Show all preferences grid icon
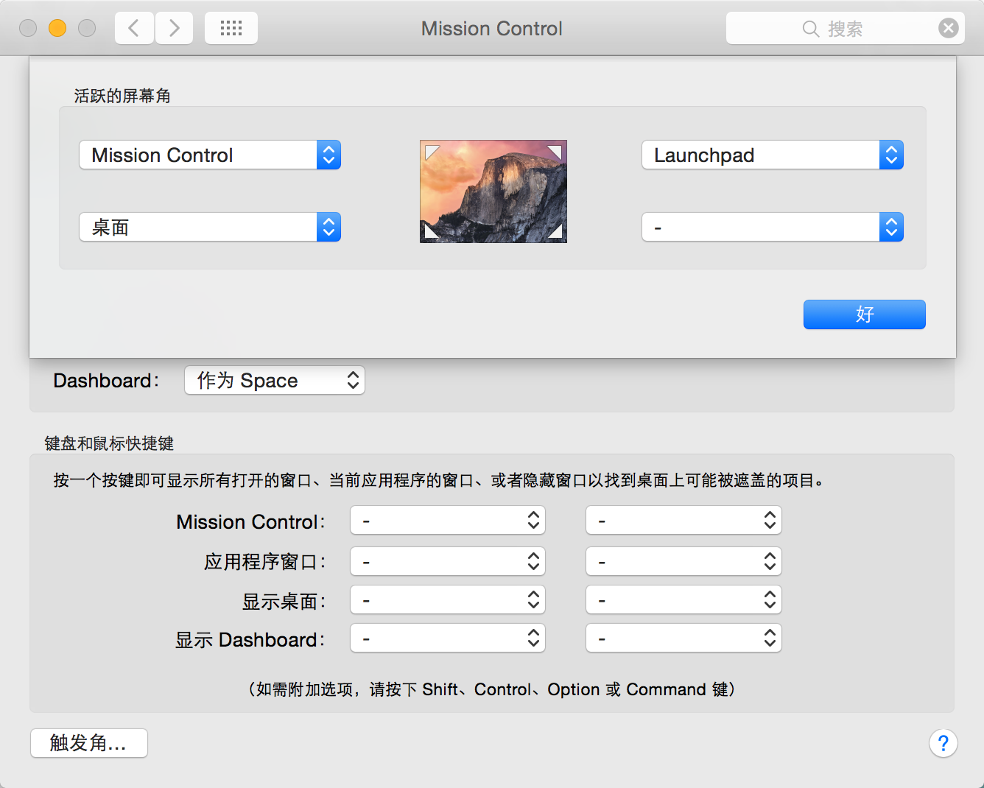The image size is (984, 788). [x=231, y=29]
